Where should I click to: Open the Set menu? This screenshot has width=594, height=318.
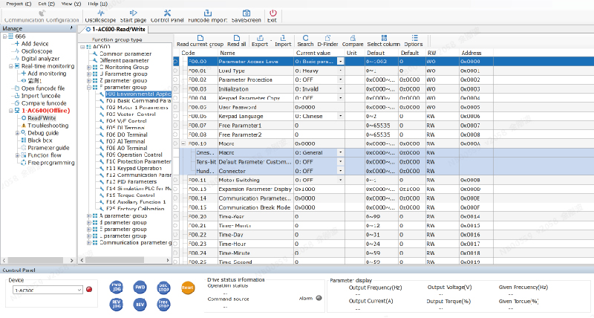click(46, 4)
